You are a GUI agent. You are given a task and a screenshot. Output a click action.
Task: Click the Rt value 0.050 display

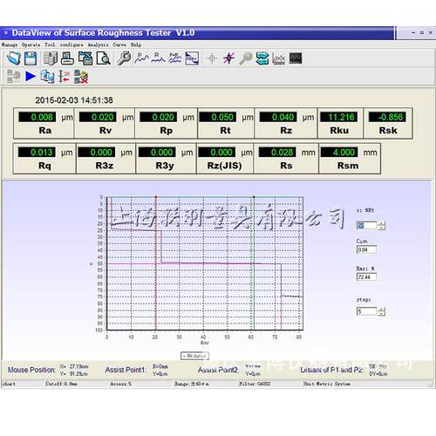[217, 117]
